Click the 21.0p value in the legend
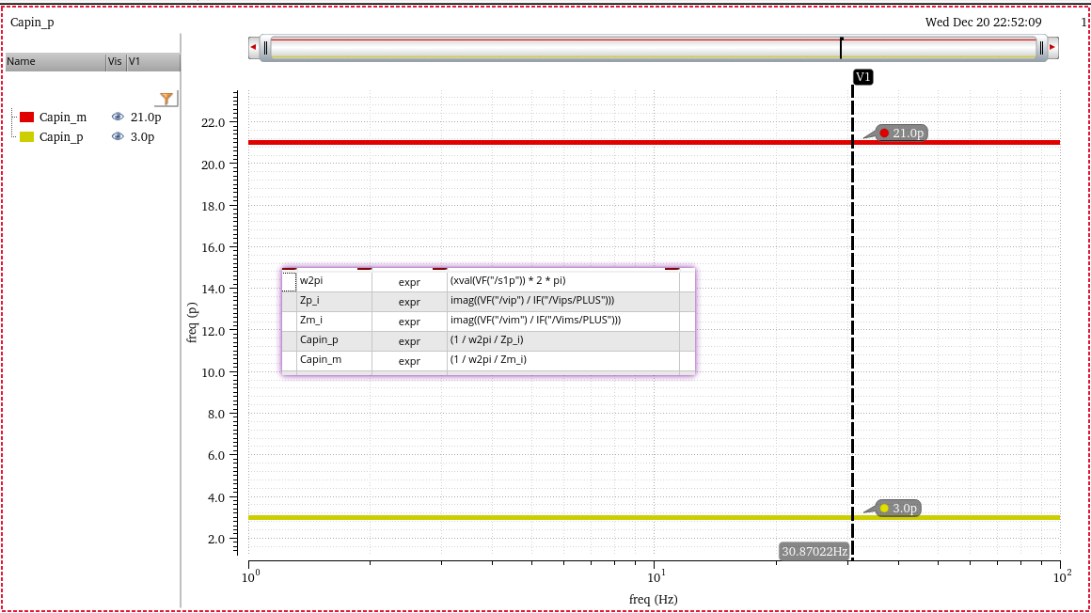 (146, 117)
